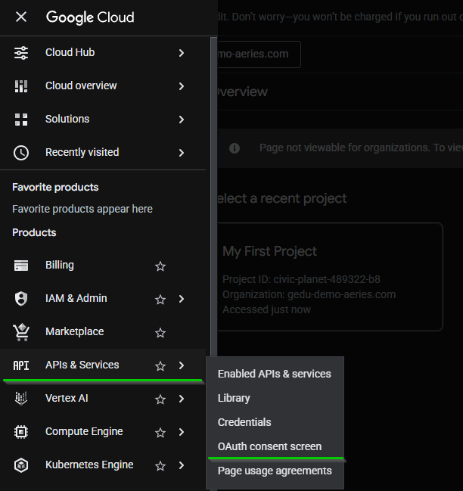This screenshot has width=463, height=491.
Task: Click the Solutions grid icon
Action: 21,120
